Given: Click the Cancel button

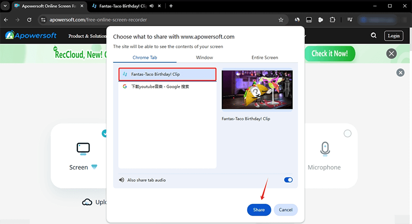Looking at the screenshot, I should tap(286, 210).
